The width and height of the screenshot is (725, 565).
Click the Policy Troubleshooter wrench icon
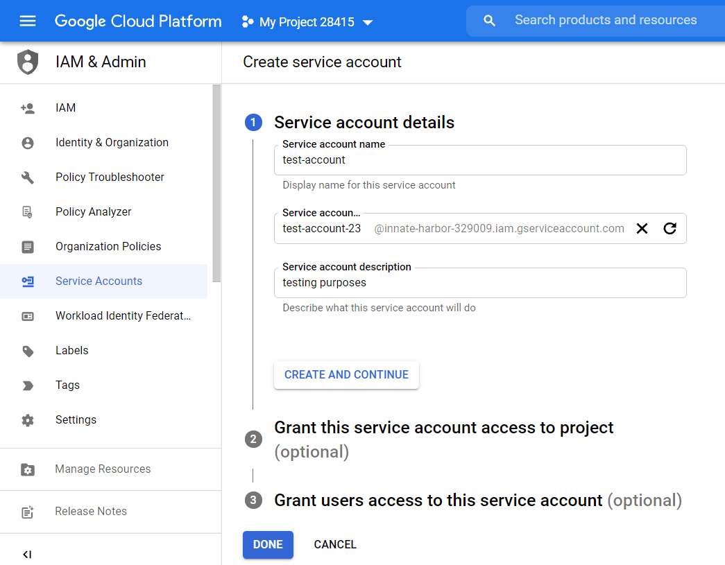tap(26, 177)
